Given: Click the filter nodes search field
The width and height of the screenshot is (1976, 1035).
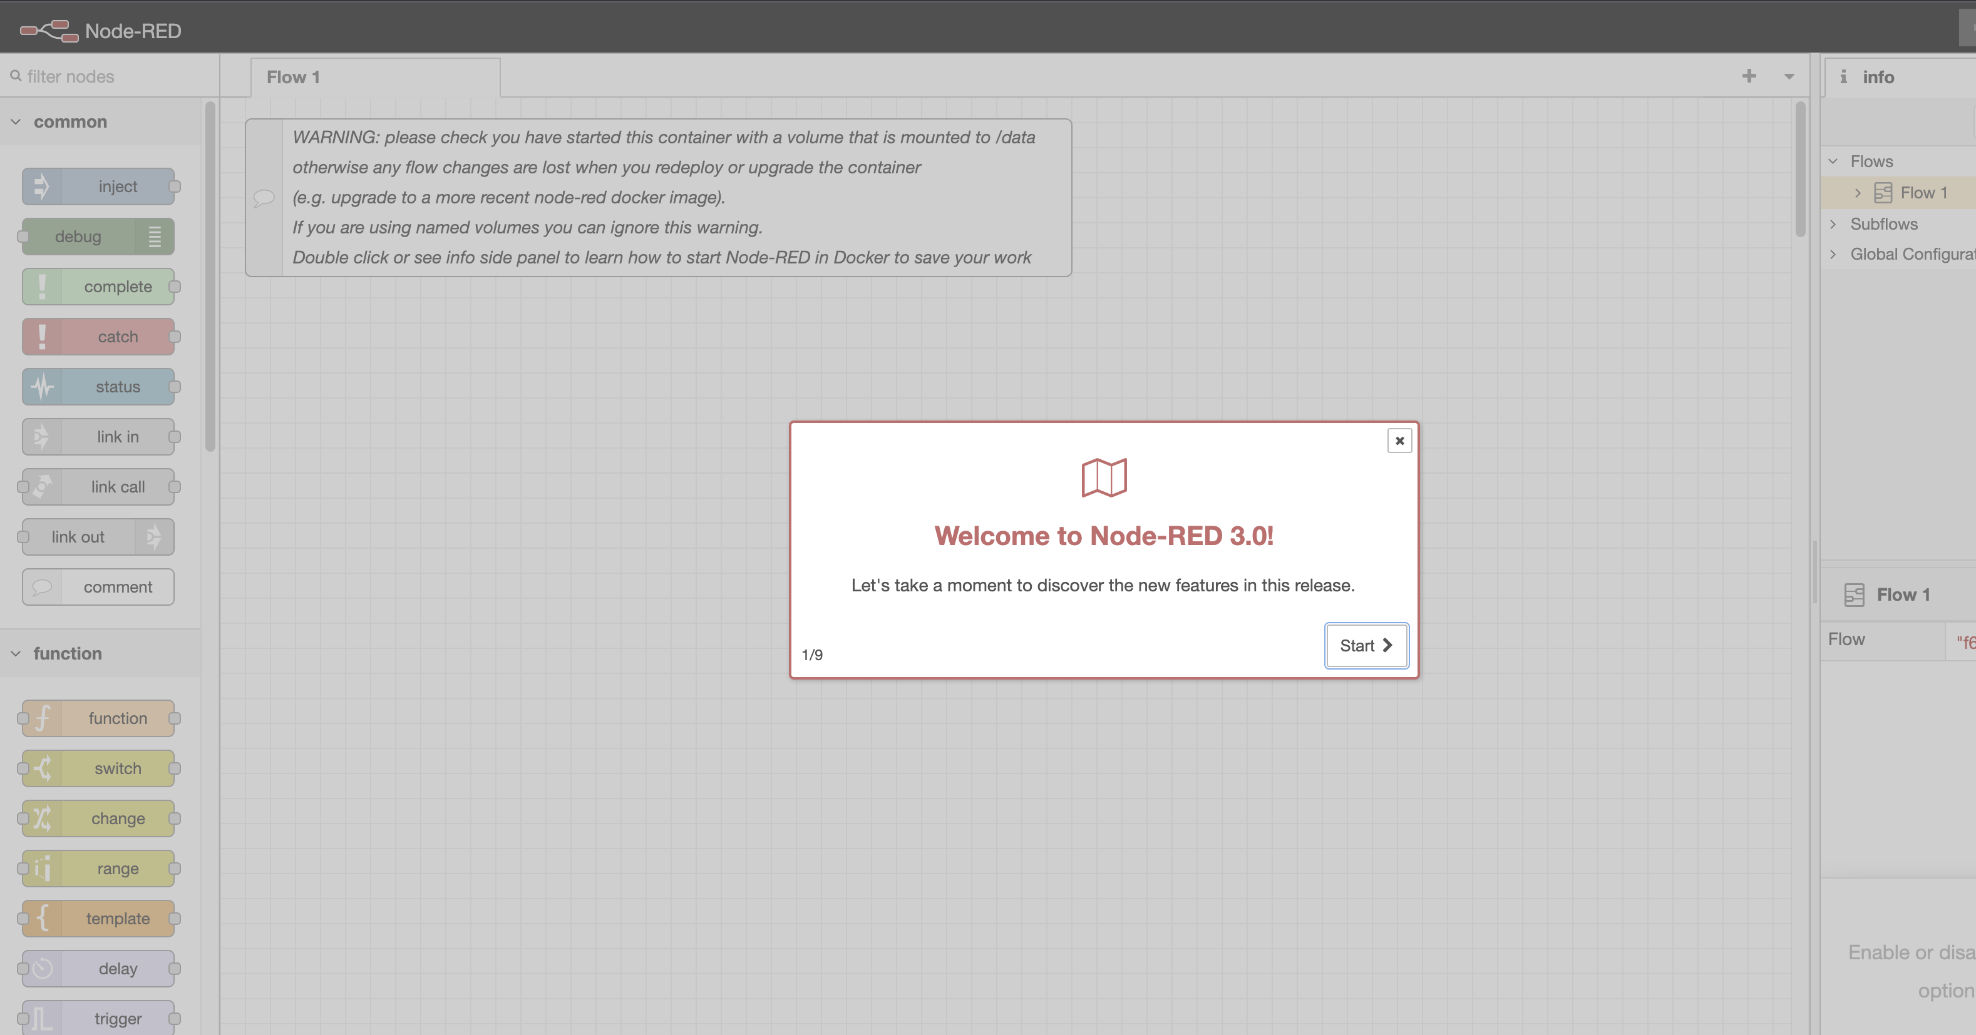Looking at the screenshot, I should click(x=108, y=77).
